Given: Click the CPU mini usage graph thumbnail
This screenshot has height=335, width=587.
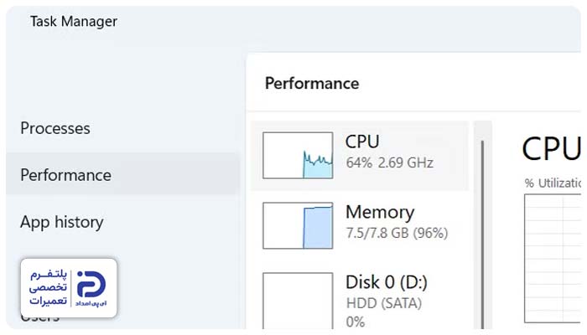Looking at the screenshot, I should click(x=298, y=155).
